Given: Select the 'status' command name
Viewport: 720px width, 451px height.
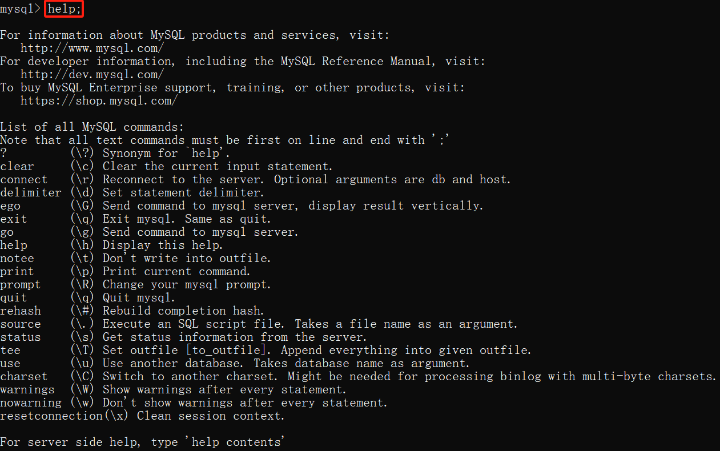Looking at the screenshot, I should tap(21, 337).
